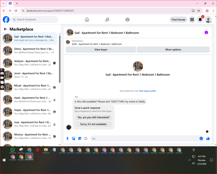Viewport: 217px width, 174px height.
Task: Open the Jose - Apartment For Rent chat
Action: (x=29, y=124)
